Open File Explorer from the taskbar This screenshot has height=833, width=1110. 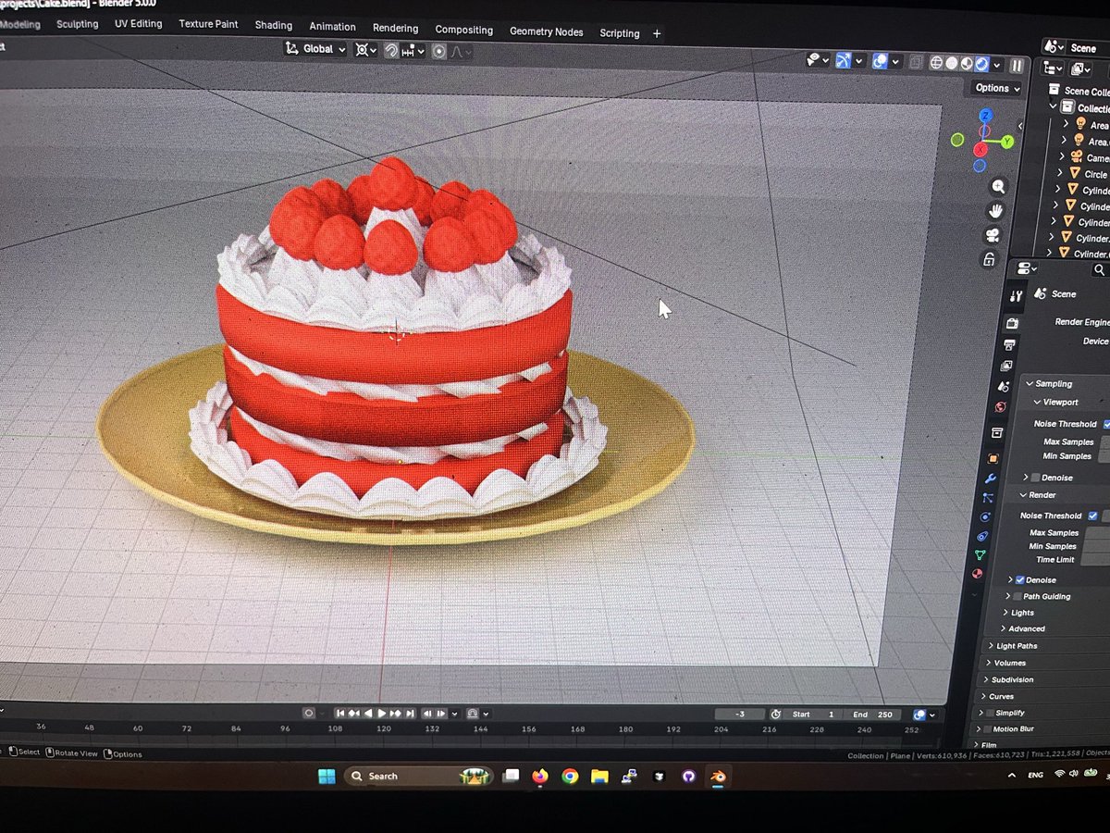point(599,776)
